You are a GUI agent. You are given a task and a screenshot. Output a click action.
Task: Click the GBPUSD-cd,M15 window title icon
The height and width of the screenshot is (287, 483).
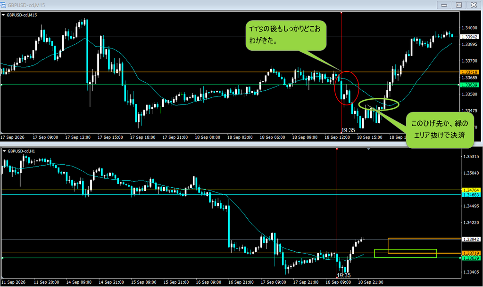pos(3,5)
